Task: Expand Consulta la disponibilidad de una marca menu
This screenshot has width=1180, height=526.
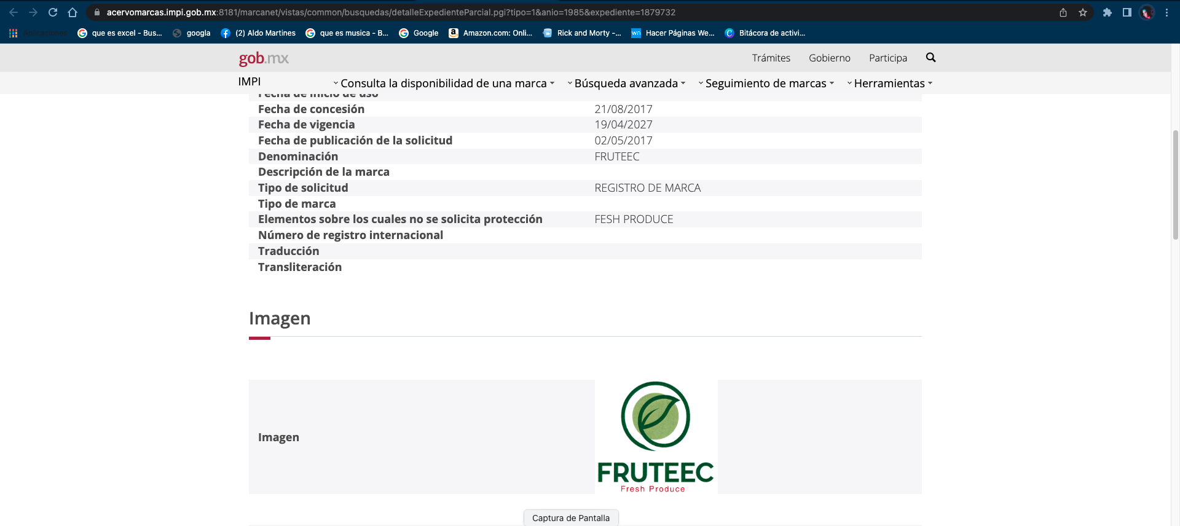Action: click(x=444, y=83)
